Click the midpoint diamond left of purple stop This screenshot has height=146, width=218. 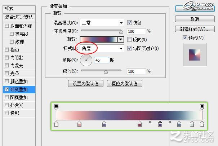point(150,122)
